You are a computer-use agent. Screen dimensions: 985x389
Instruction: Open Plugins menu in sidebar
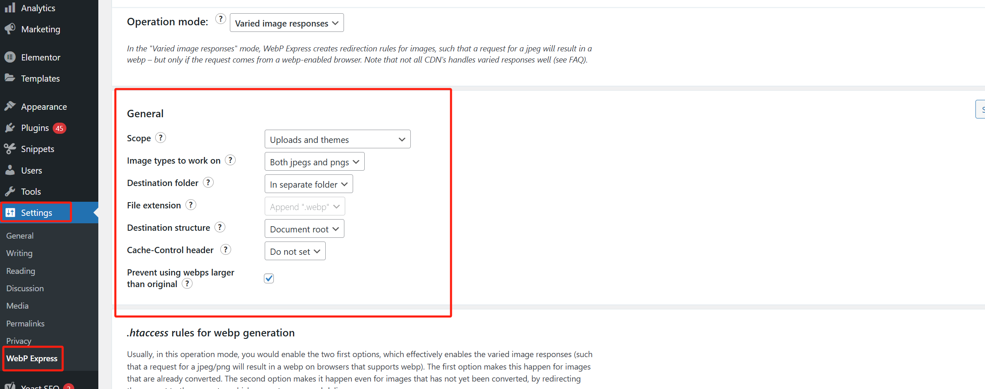tap(35, 128)
